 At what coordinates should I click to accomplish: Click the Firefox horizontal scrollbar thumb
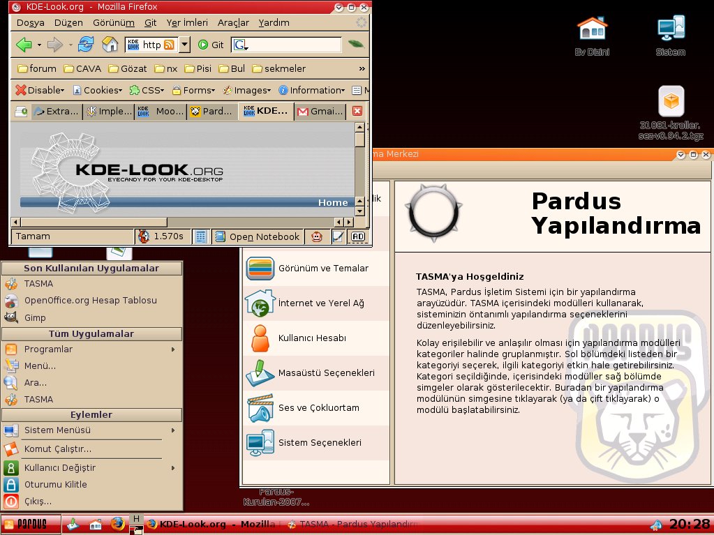(94, 222)
